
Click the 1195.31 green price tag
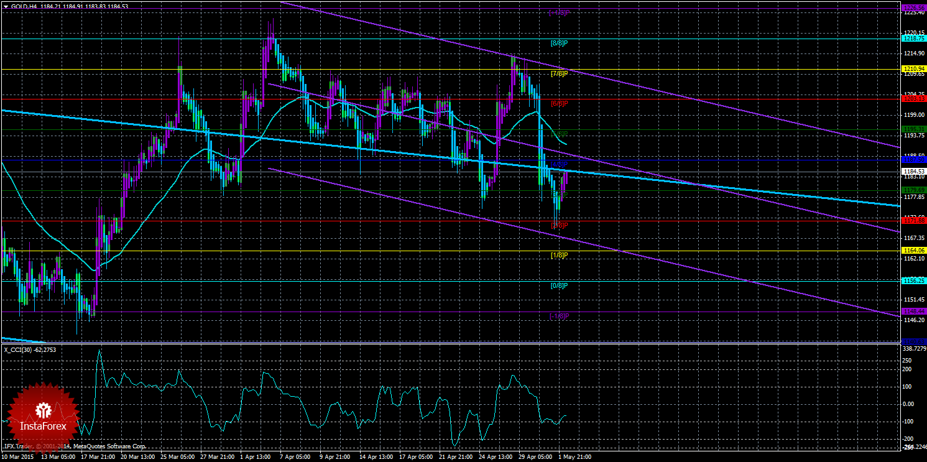click(x=913, y=129)
